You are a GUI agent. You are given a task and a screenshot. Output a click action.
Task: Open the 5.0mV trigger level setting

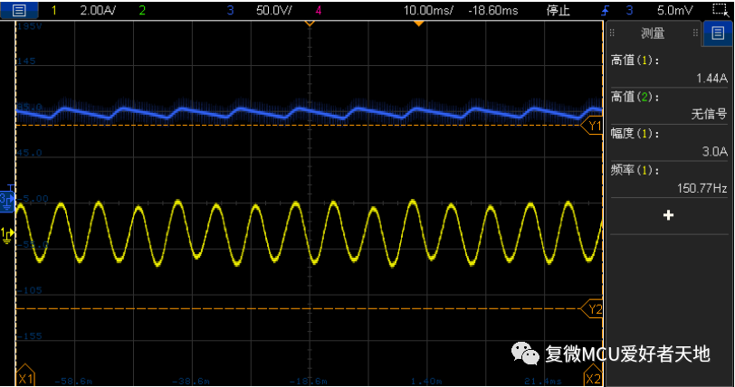point(675,10)
